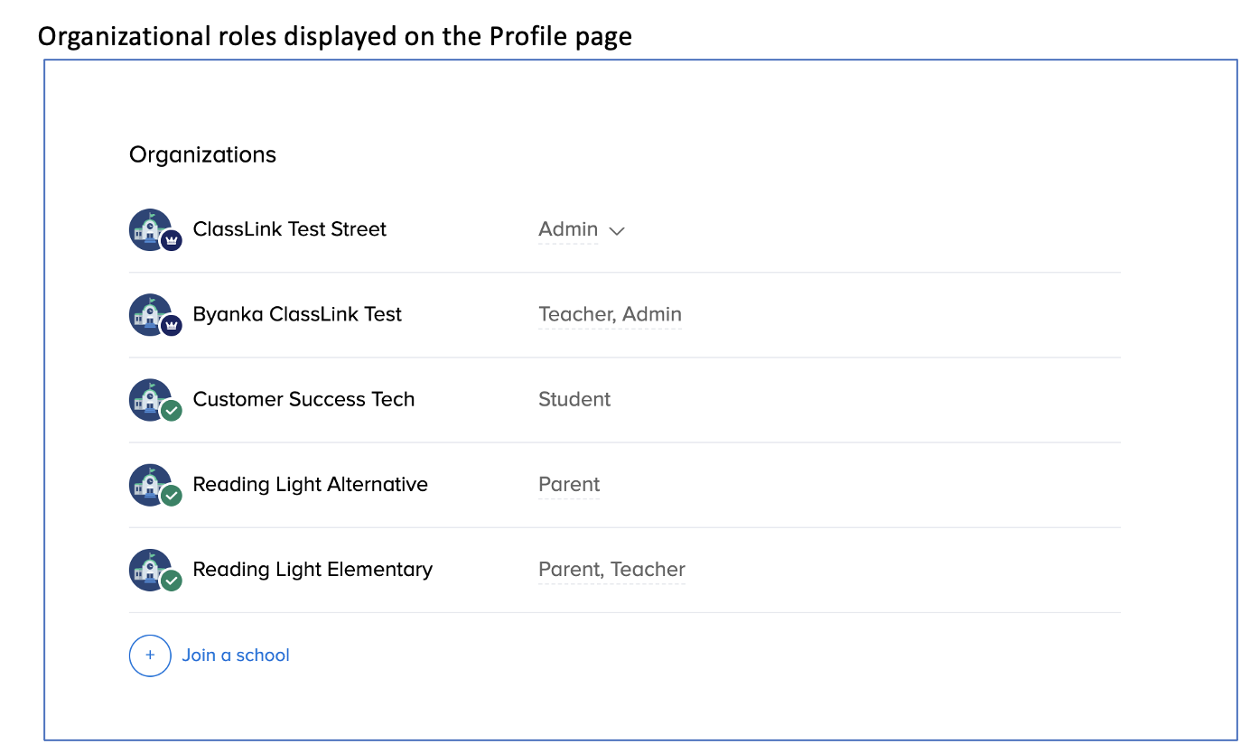The height and width of the screenshot is (753, 1250).
Task: Open the Admin role dropdown for ClassLink Test Street
Action: (x=568, y=229)
